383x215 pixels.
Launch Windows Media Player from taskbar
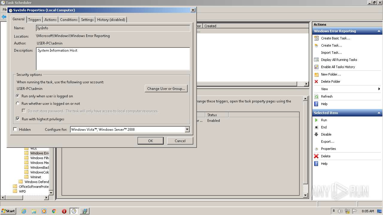(44, 211)
